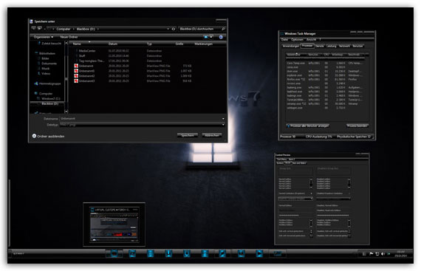Click the taskbar clock and date
The width and height of the screenshot is (421, 271).
pos(400,253)
